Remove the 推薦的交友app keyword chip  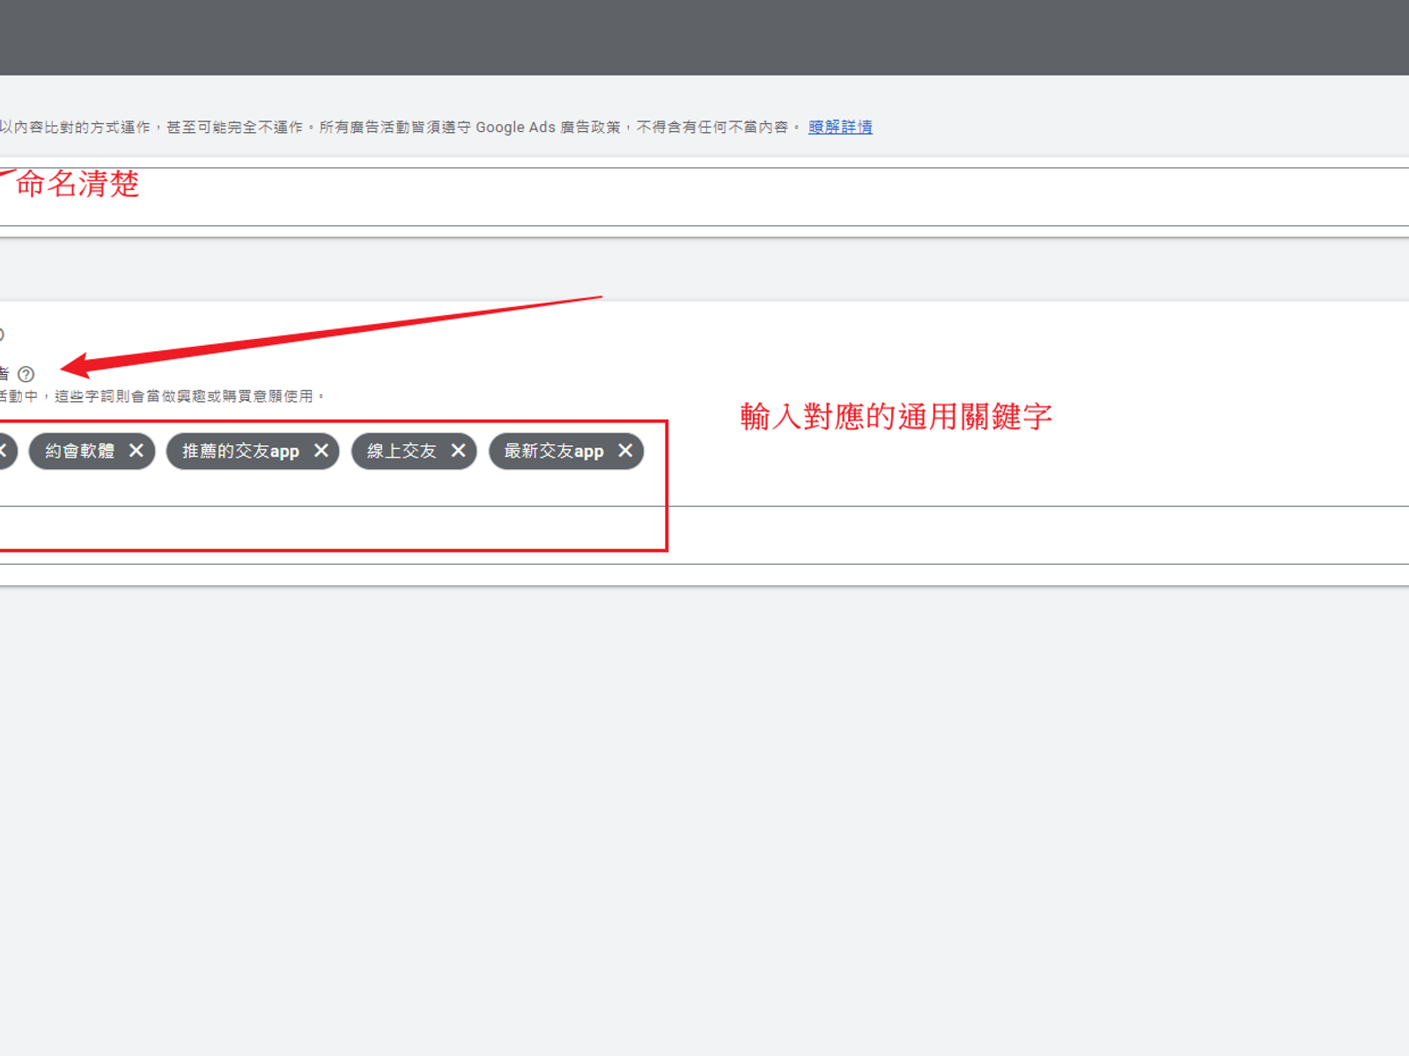(321, 451)
